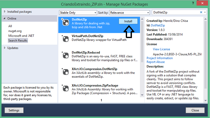
Task: Open search history dropdown arrow
Action: [205, 12]
